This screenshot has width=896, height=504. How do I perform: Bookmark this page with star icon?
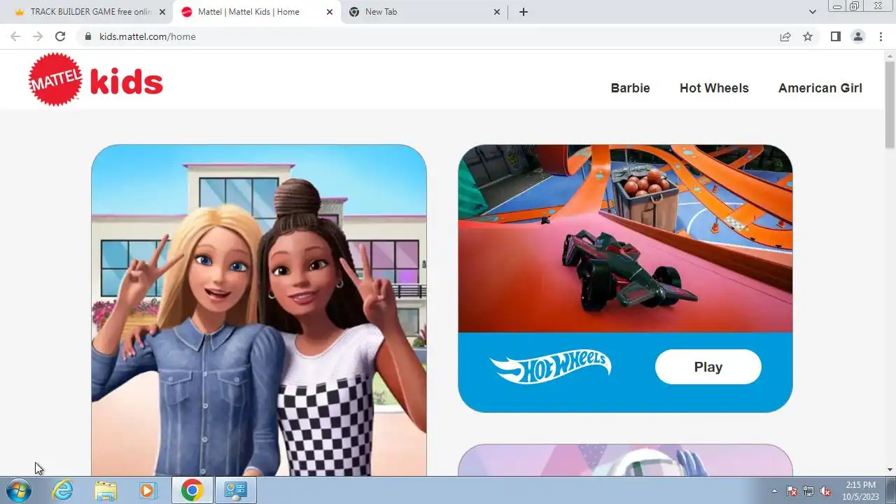point(808,36)
